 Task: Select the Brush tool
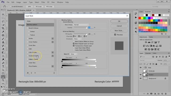tap(3, 39)
